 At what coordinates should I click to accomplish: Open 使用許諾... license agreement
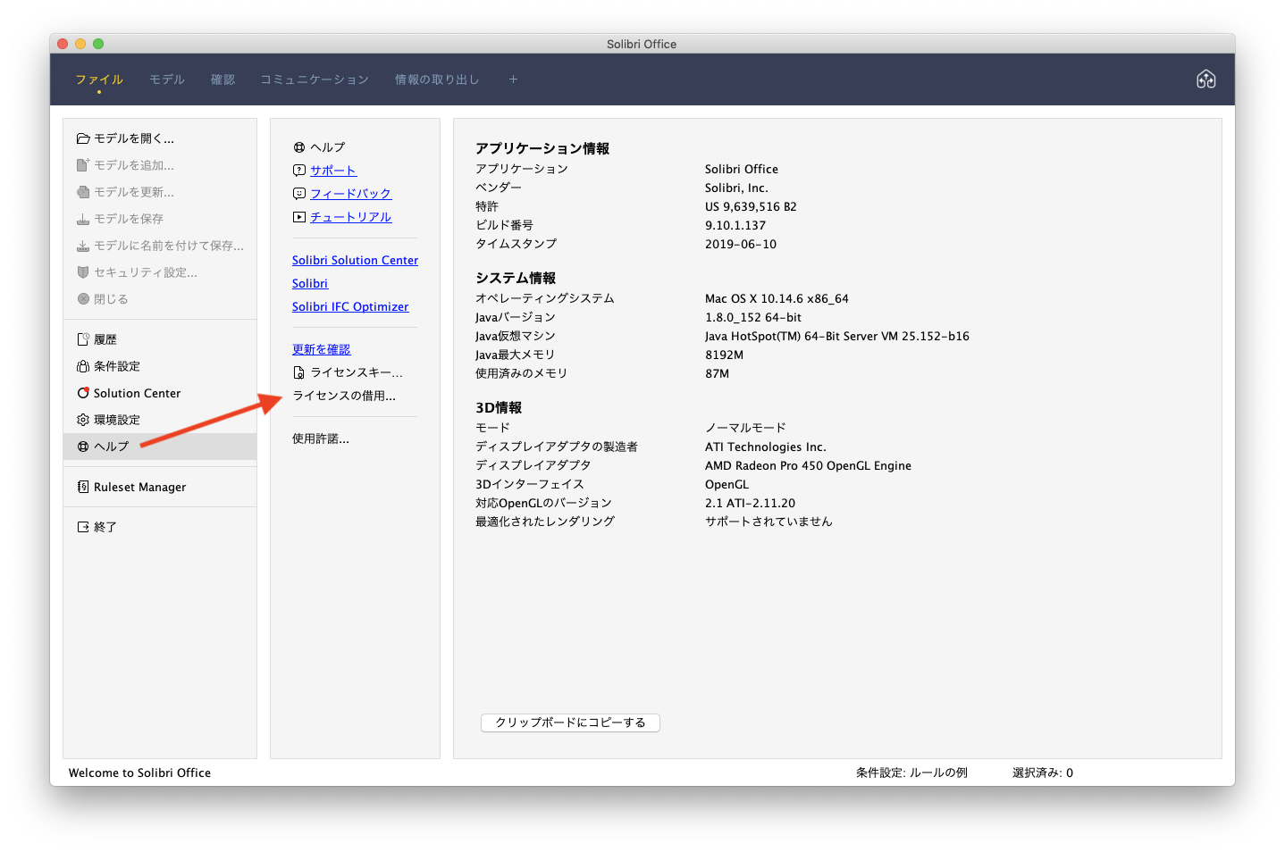click(x=321, y=439)
